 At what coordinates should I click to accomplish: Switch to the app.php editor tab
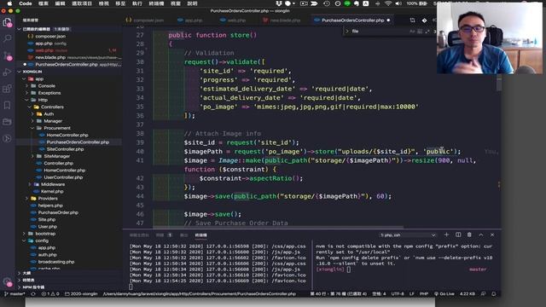point(190,20)
